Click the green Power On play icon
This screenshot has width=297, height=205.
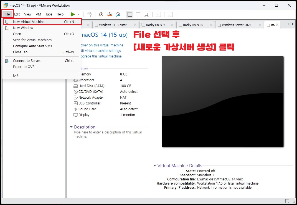coord(73,14)
